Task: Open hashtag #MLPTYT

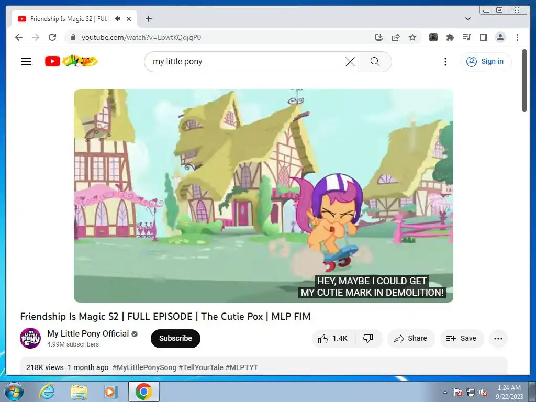Action: pos(242,367)
